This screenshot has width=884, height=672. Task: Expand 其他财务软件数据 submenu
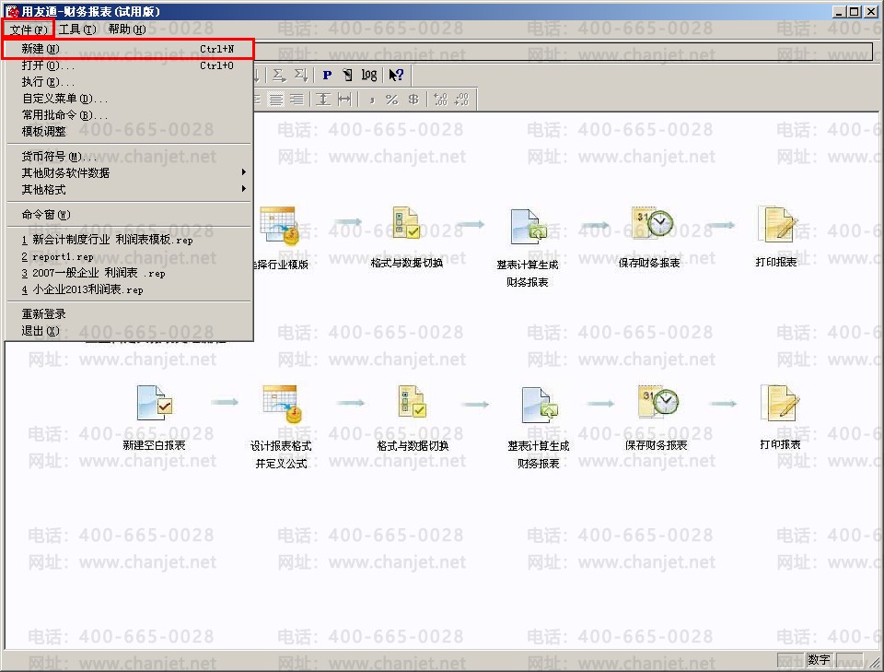pyautogui.click(x=129, y=172)
